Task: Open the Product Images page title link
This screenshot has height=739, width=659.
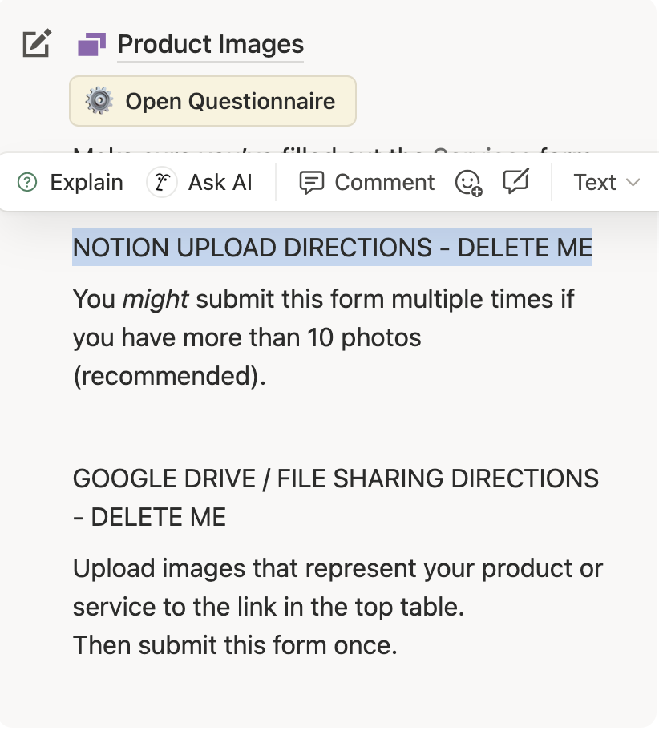Action: (x=211, y=45)
